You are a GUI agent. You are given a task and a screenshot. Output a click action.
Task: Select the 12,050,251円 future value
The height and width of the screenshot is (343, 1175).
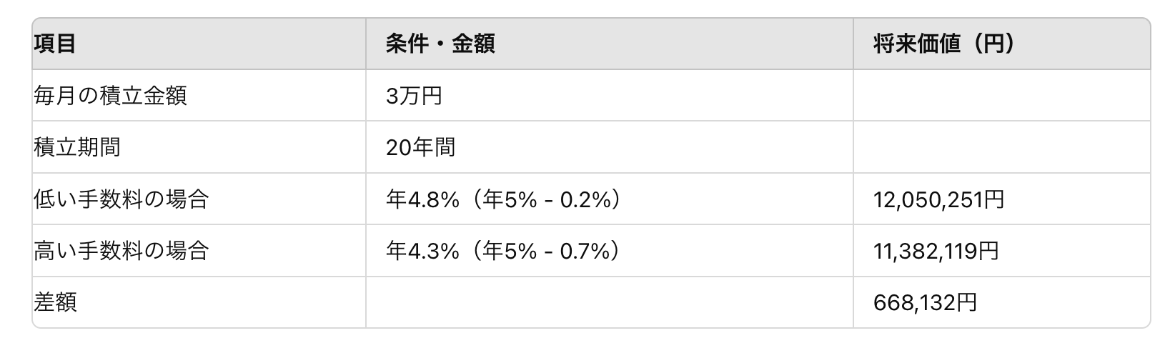point(938,199)
